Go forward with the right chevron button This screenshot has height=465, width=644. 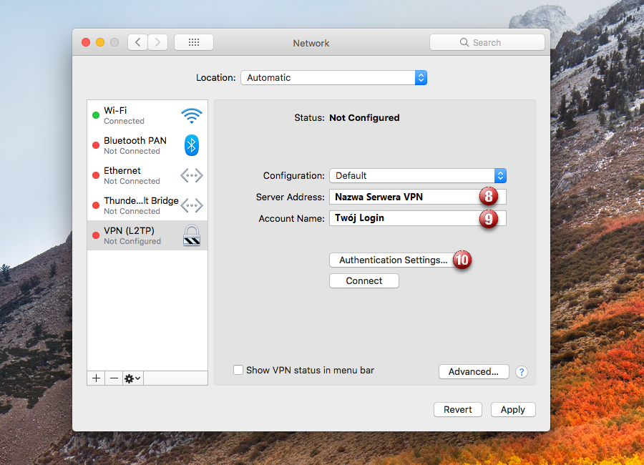(157, 42)
